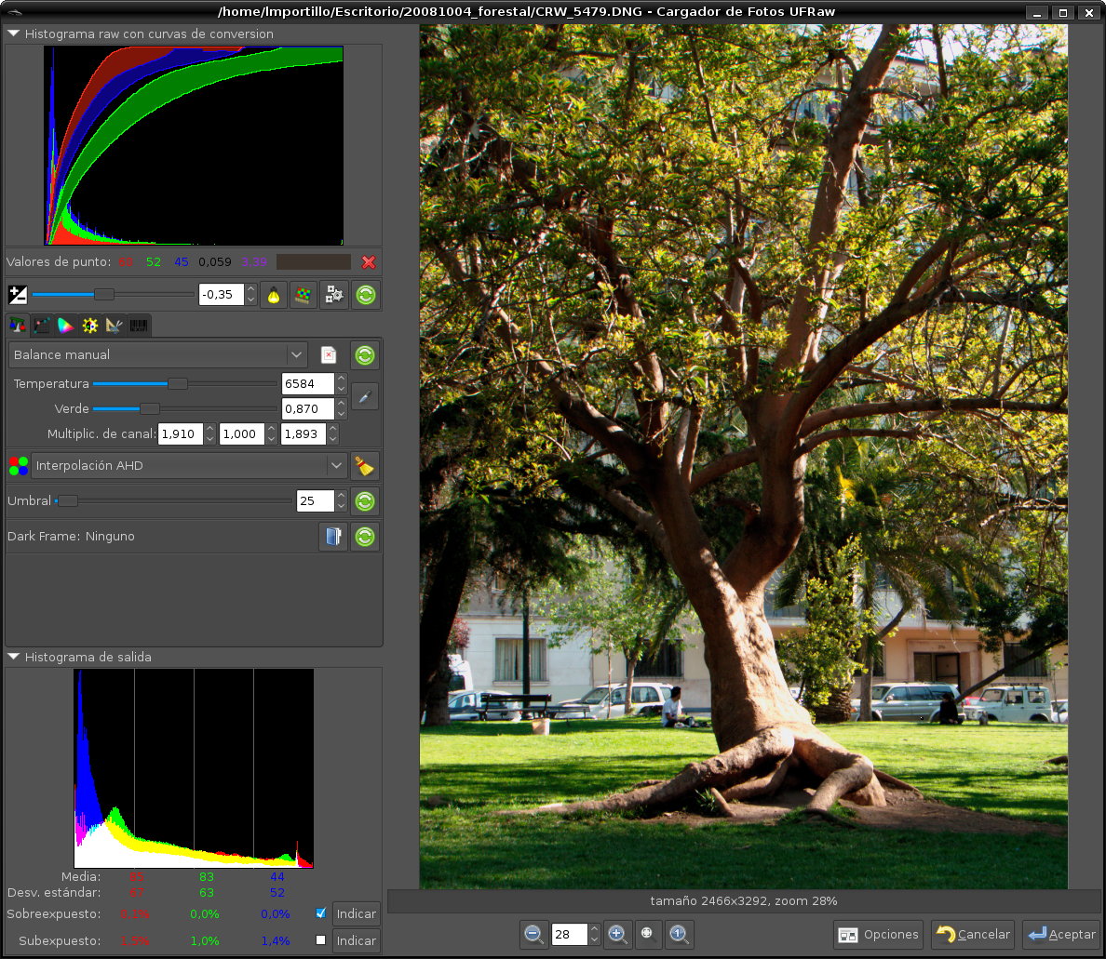Image resolution: width=1106 pixels, height=959 pixels.
Task: Reset white balance with the green button
Action: click(x=365, y=354)
